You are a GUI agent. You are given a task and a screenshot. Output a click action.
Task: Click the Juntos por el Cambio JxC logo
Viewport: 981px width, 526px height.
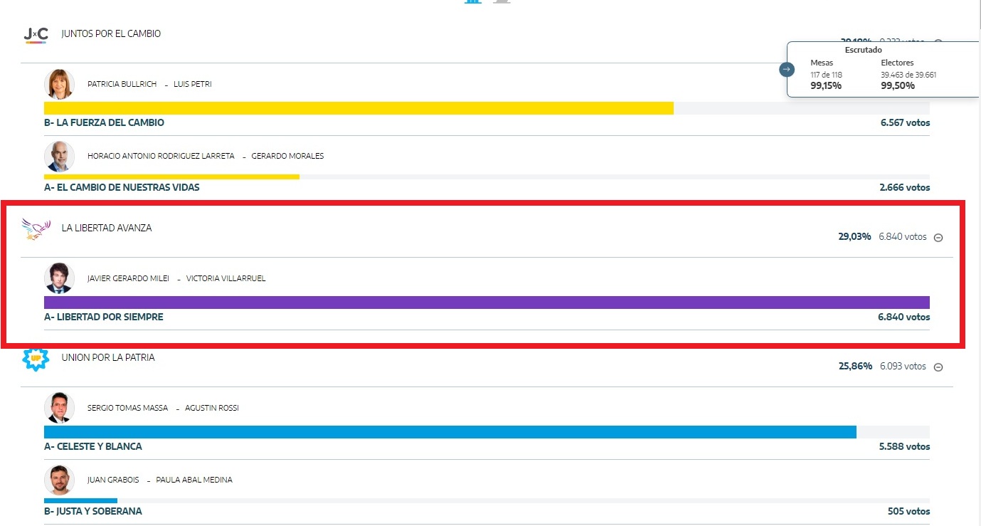pos(36,34)
